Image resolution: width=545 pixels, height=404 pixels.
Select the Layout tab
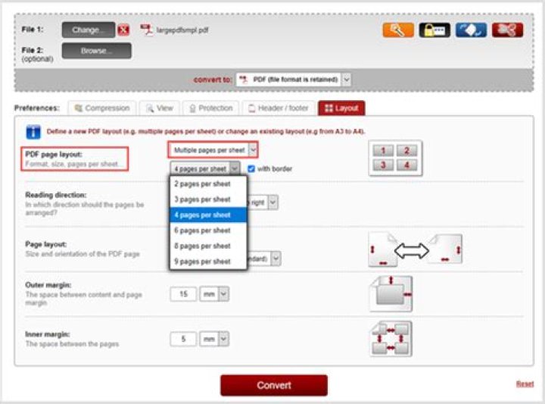point(341,108)
